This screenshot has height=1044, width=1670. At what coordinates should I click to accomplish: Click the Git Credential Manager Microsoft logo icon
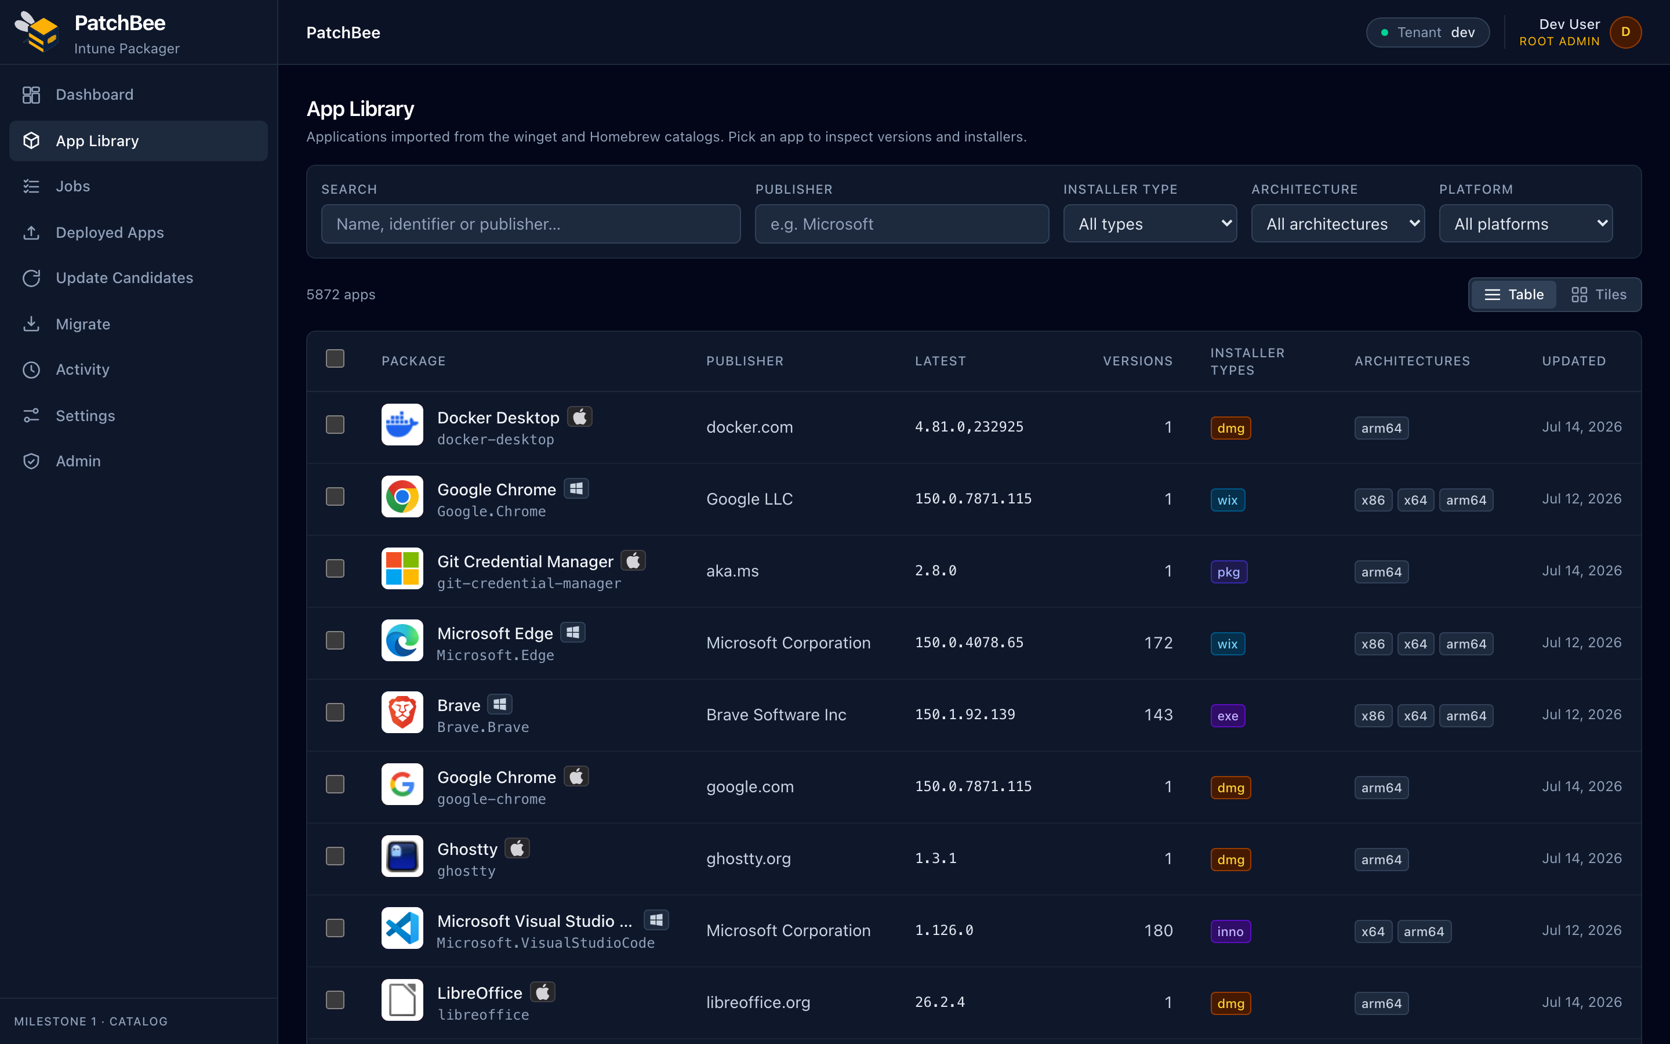click(x=402, y=568)
